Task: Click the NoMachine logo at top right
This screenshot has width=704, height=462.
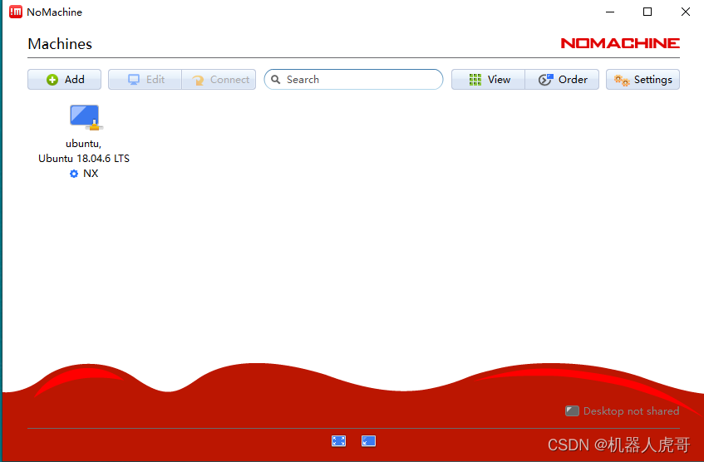Action: pyautogui.click(x=620, y=43)
